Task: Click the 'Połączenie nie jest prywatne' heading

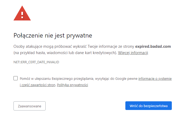Action: click(x=53, y=35)
